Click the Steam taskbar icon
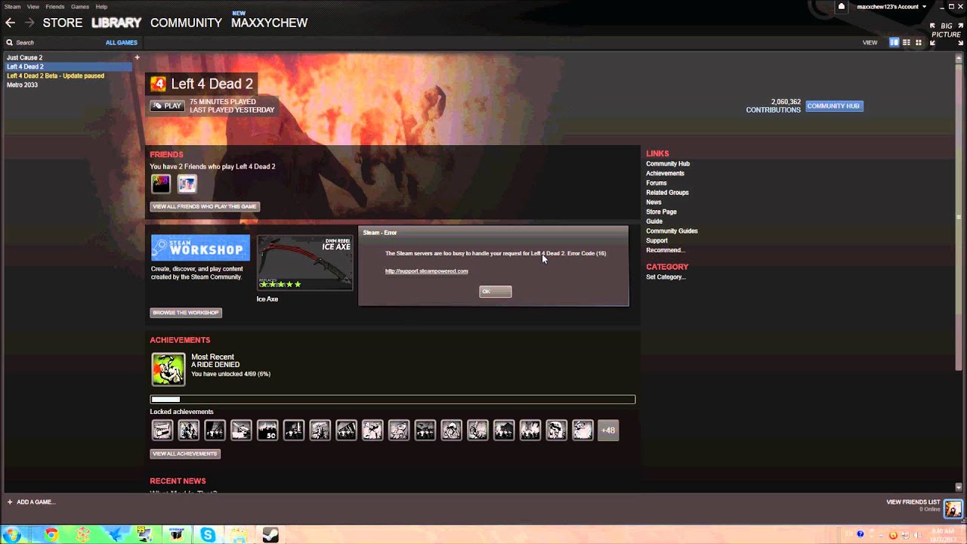Viewport: 967px width, 544px height. click(x=270, y=535)
